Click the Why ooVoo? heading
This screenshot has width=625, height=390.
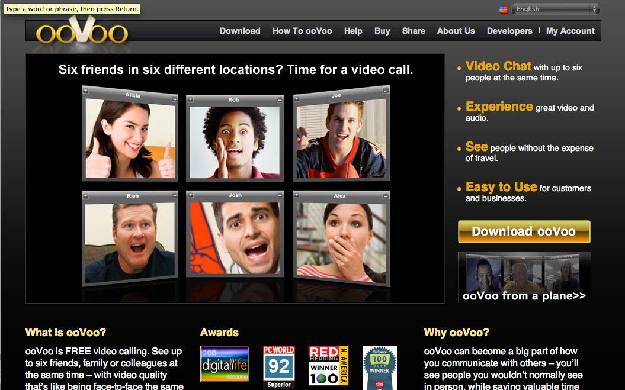456,332
